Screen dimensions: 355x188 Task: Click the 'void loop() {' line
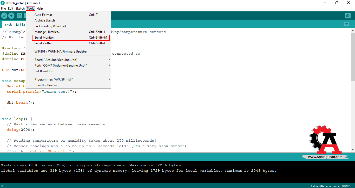(17, 119)
